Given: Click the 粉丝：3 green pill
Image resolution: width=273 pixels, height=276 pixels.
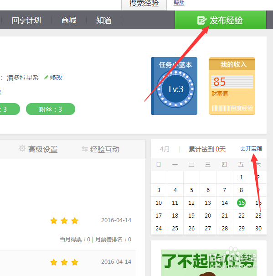Looking at the screenshot, I should pyautogui.click(x=51, y=109).
